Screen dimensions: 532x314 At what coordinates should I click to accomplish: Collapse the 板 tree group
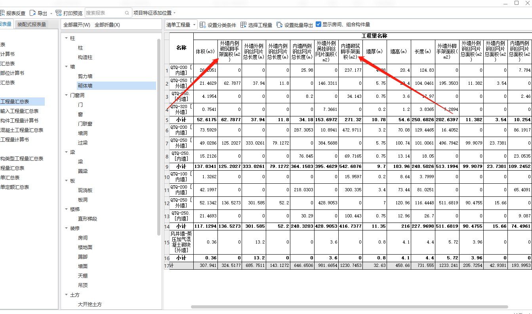pyautogui.click(x=66, y=181)
